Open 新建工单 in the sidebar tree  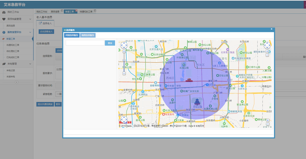[11, 39]
